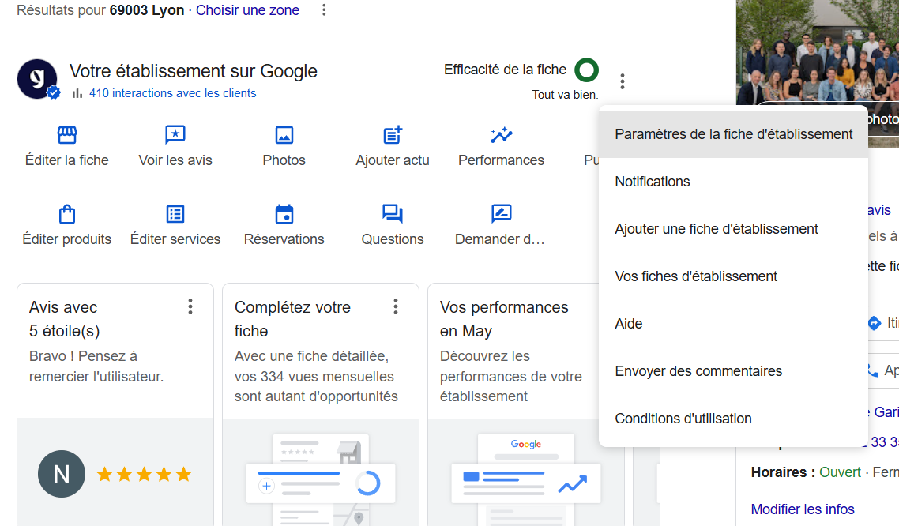Screen dimensions: 899x526
Task: Open Performances sparkline icon
Action: [502, 134]
